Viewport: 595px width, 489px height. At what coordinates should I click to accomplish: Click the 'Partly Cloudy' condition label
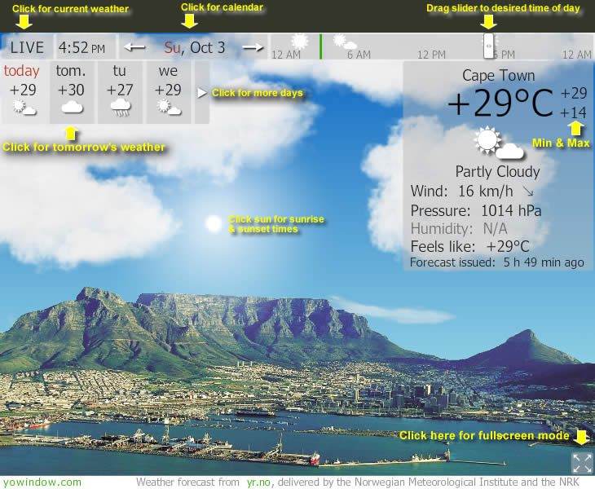coord(497,172)
